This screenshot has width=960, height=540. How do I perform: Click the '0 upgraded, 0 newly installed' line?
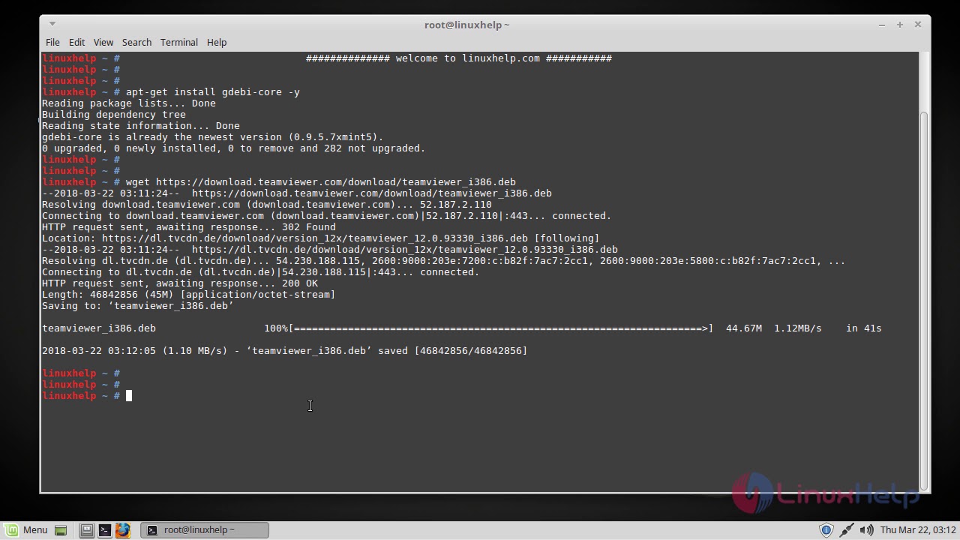tap(234, 148)
